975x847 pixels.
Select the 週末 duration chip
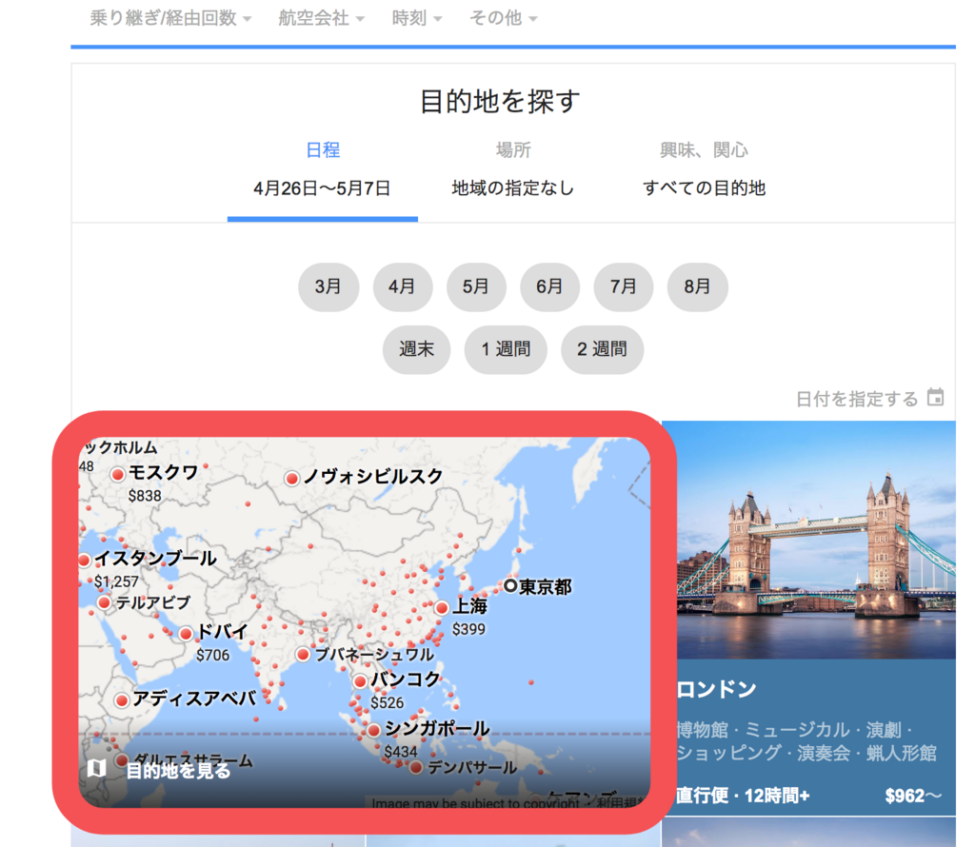pos(416,349)
